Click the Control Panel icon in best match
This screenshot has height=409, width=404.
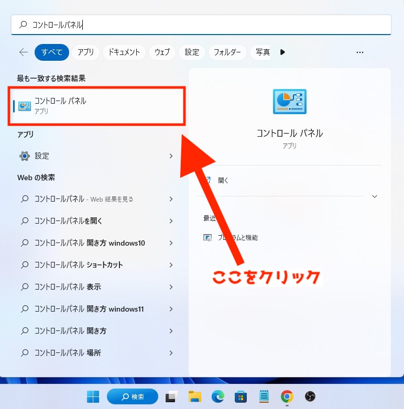pyautogui.click(x=25, y=106)
